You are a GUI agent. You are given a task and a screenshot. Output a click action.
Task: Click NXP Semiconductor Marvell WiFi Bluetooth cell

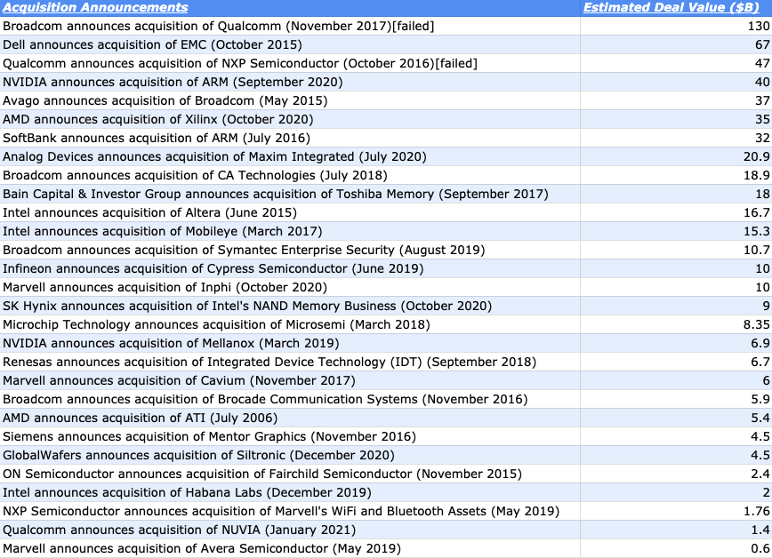(290, 512)
